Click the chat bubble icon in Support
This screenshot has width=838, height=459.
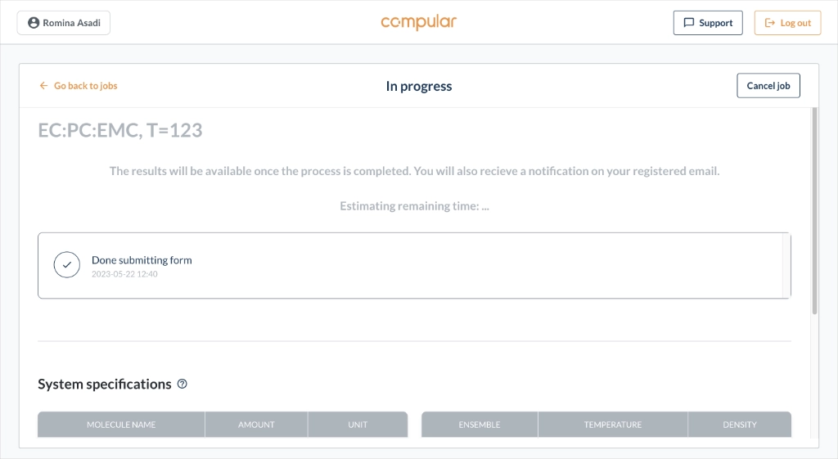tap(689, 23)
